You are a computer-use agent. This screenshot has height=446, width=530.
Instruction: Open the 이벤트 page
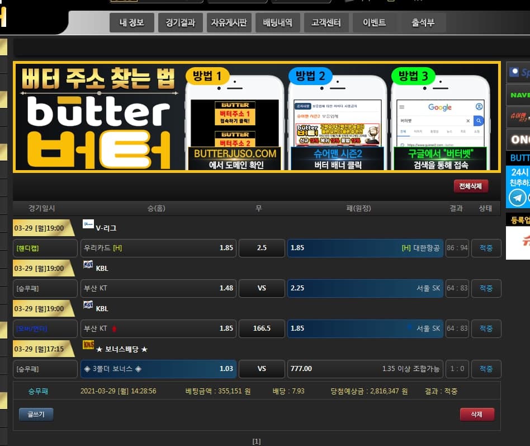[374, 23]
